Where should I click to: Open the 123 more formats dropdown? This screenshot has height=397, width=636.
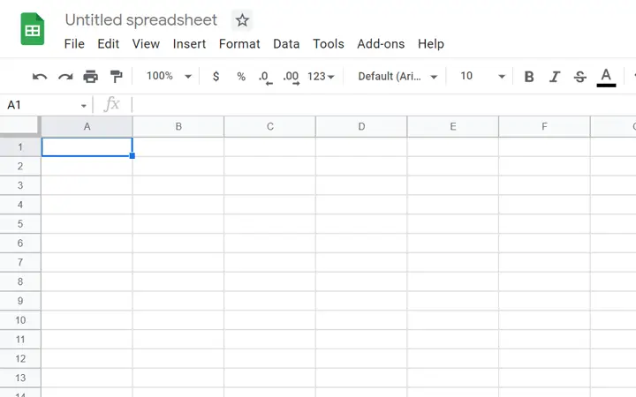point(321,77)
